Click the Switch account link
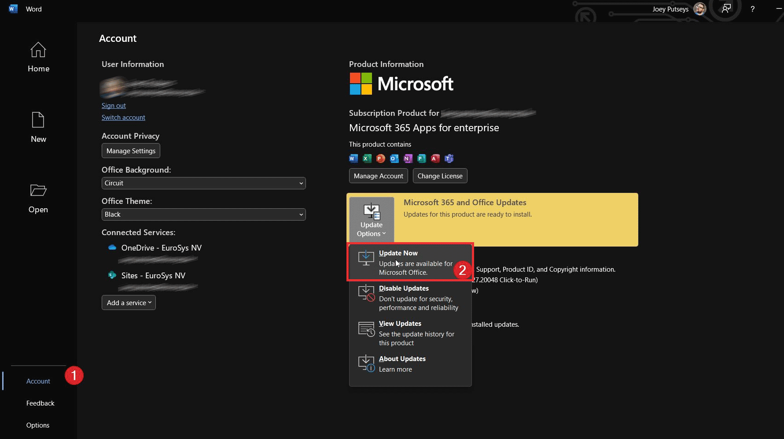The height and width of the screenshot is (439, 784). [x=123, y=118]
